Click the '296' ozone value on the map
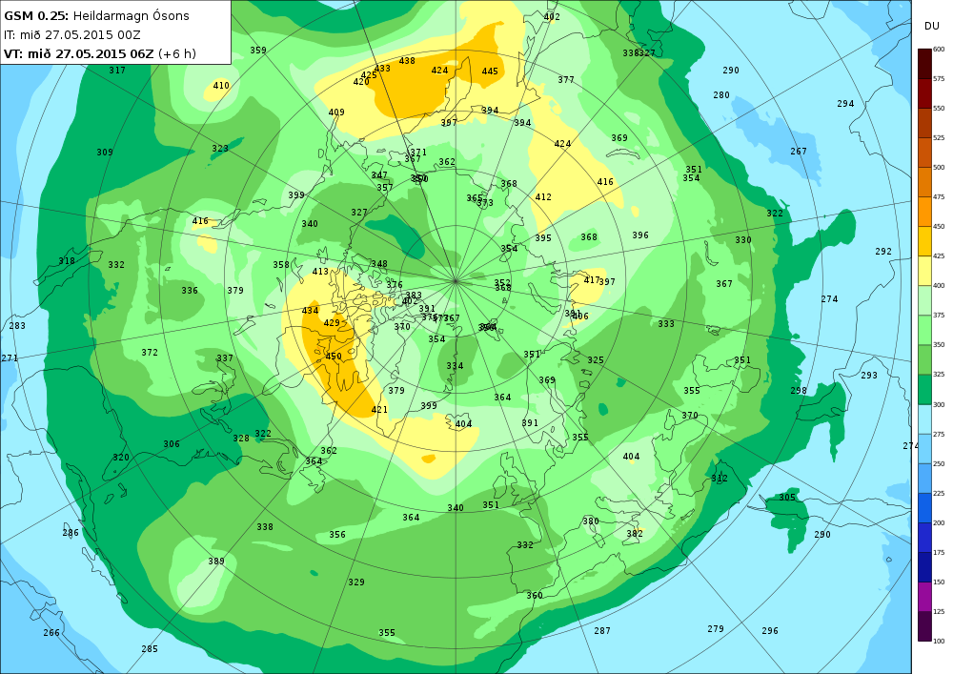Image resolution: width=953 pixels, height=674 pixels. coord(770,631)
